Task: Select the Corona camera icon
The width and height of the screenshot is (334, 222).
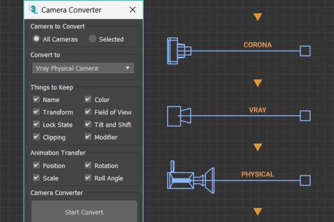Action: (179, 51)
